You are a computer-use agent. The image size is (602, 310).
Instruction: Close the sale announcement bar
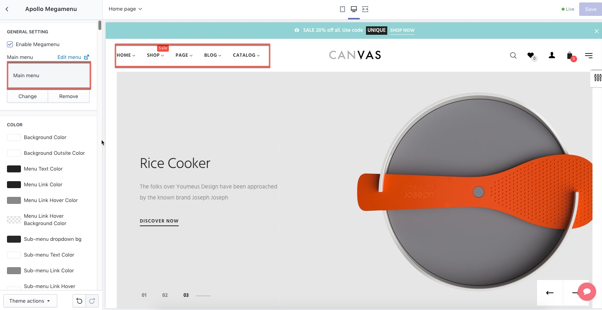(596, 31)
